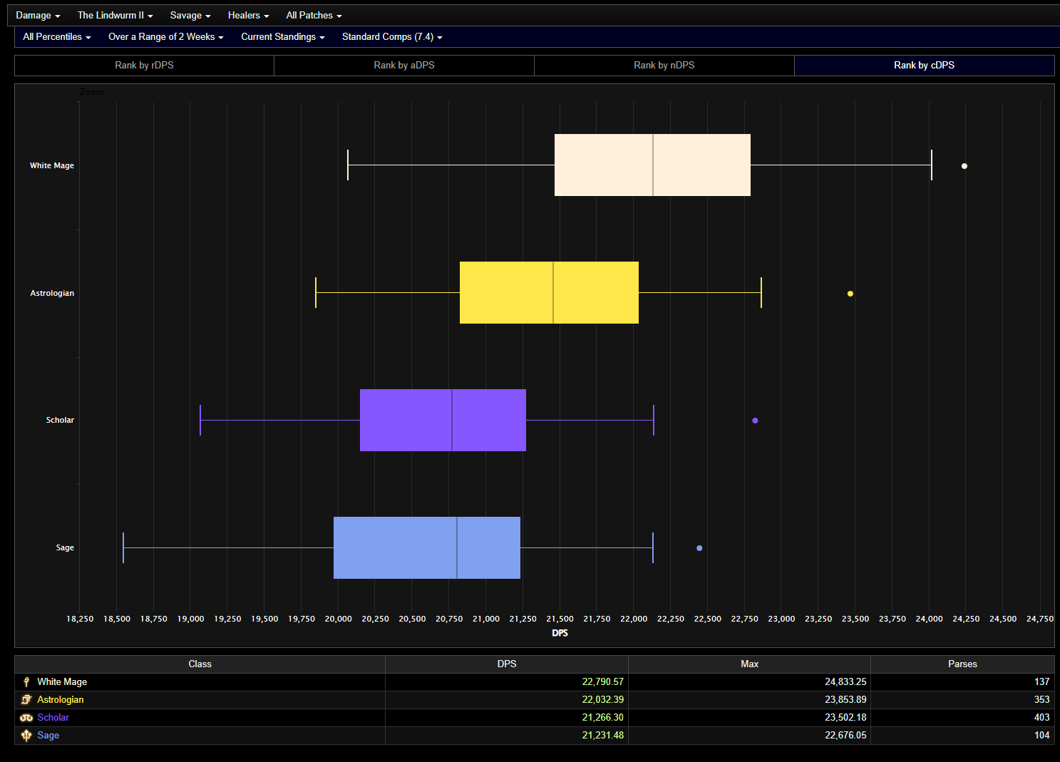Image resolution: width=1060 pixels, height=762 pixels.
Task: Click the Scholar max value 23,502.18
Action: click(x=846, y=718)
